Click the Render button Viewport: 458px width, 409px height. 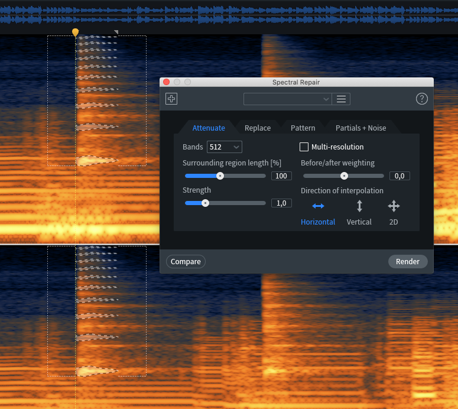click(408, 261)
